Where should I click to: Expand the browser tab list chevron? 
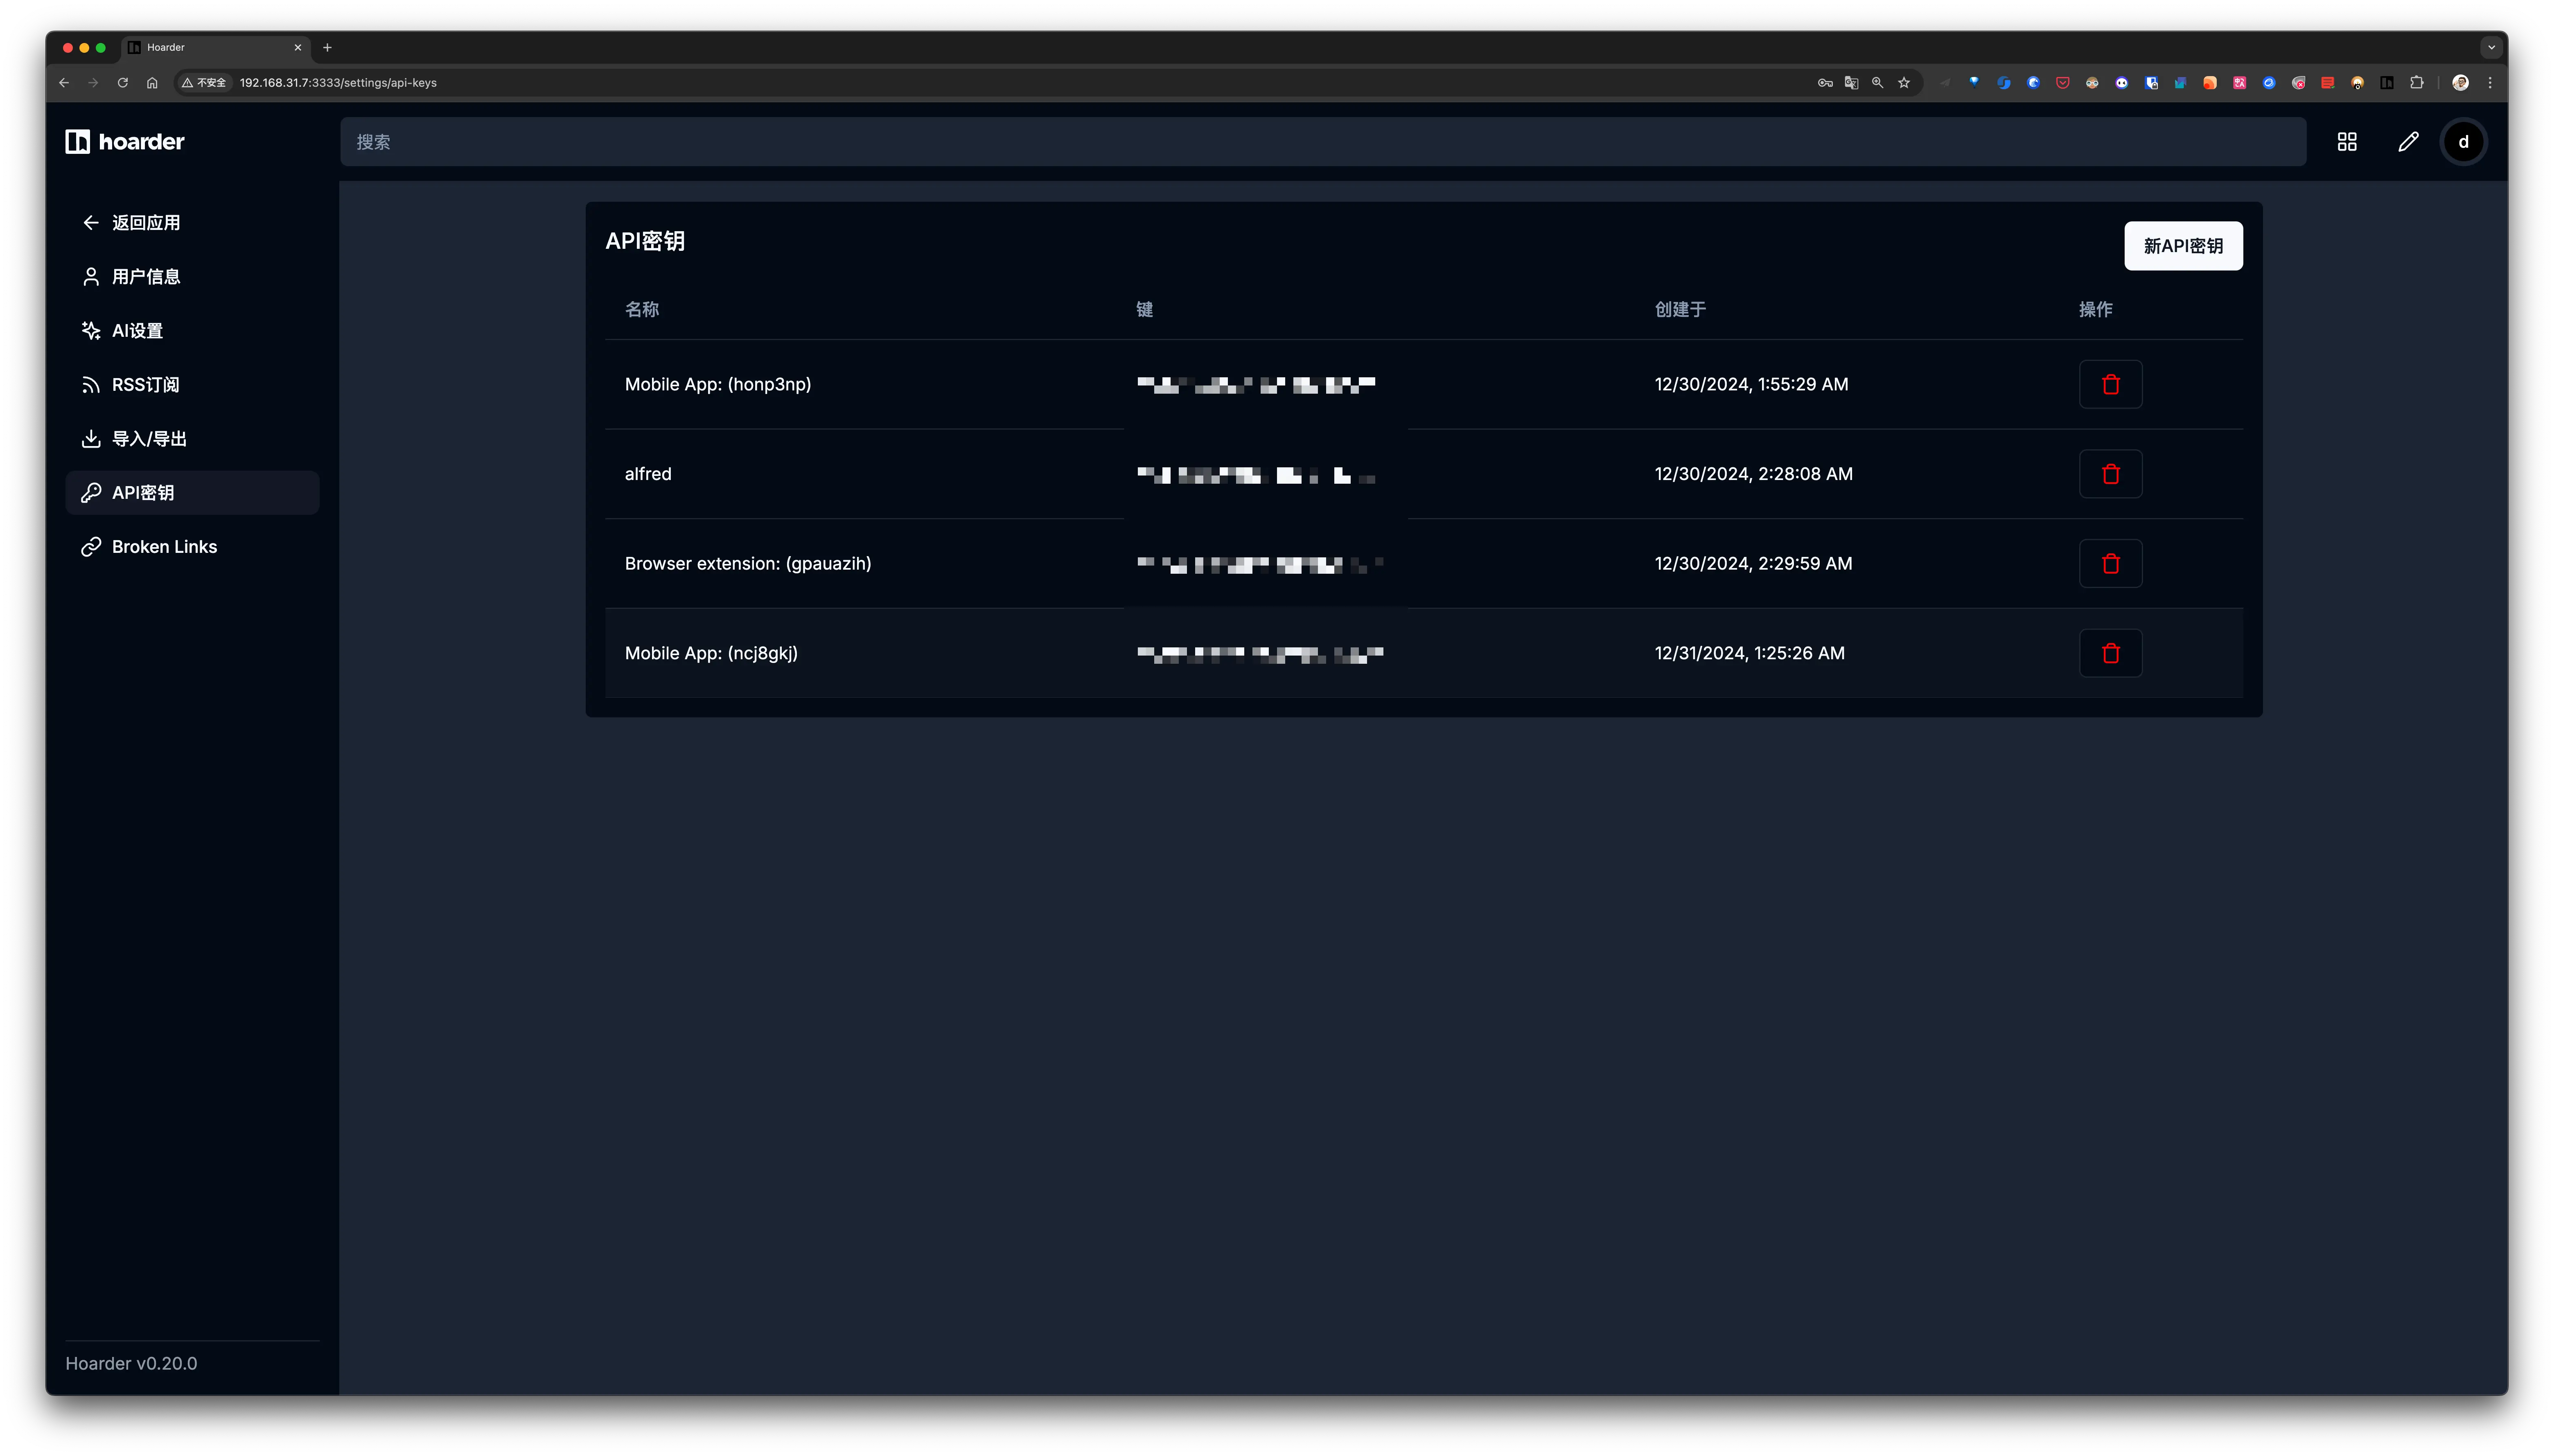pos(2491,47)
